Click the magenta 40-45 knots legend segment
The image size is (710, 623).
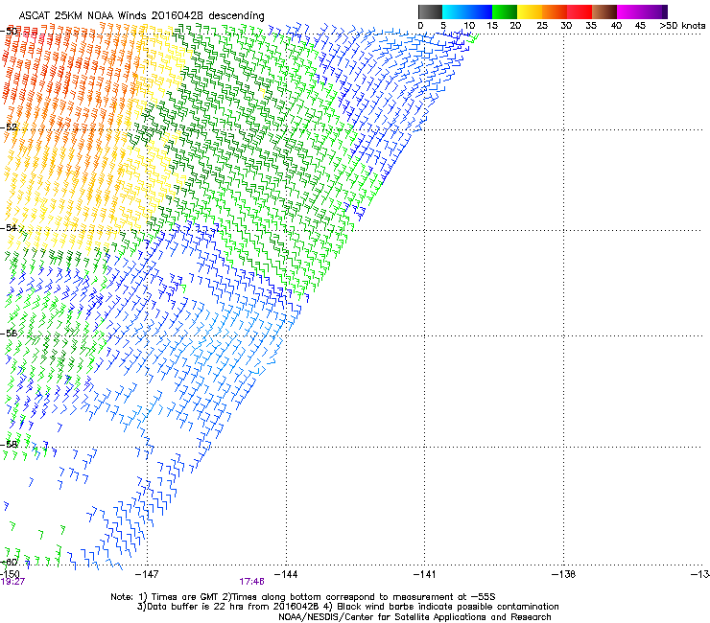(629, 12)
